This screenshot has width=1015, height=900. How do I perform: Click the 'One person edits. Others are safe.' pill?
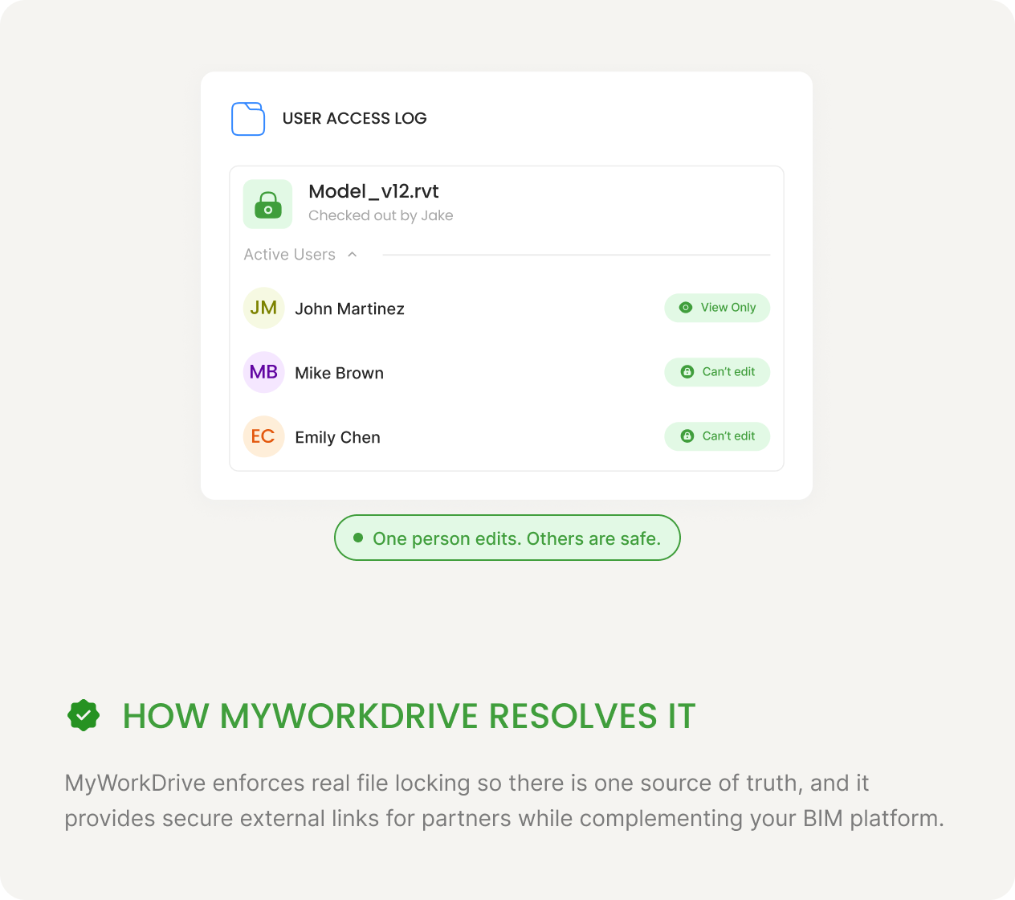point(507,538)
